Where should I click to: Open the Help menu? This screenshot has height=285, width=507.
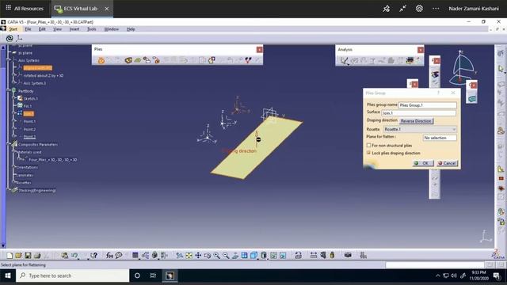tap(131, 29)
